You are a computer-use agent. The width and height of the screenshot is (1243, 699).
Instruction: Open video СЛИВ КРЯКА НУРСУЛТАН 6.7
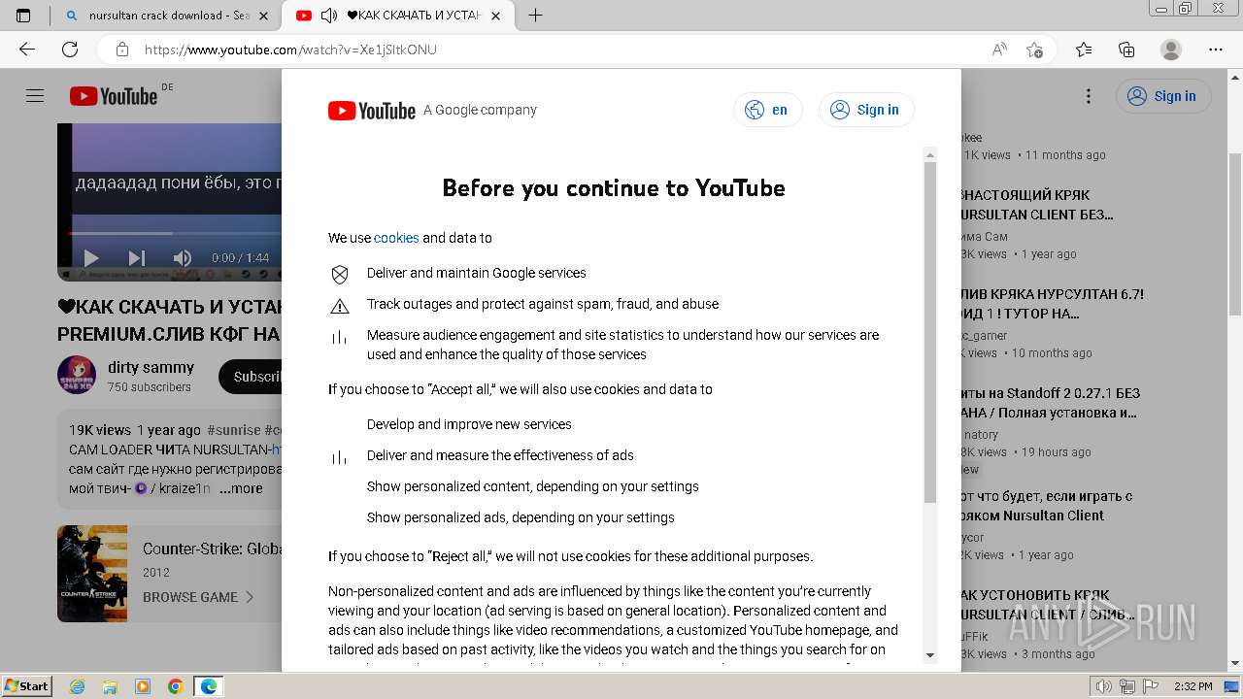pos(1053,304)
